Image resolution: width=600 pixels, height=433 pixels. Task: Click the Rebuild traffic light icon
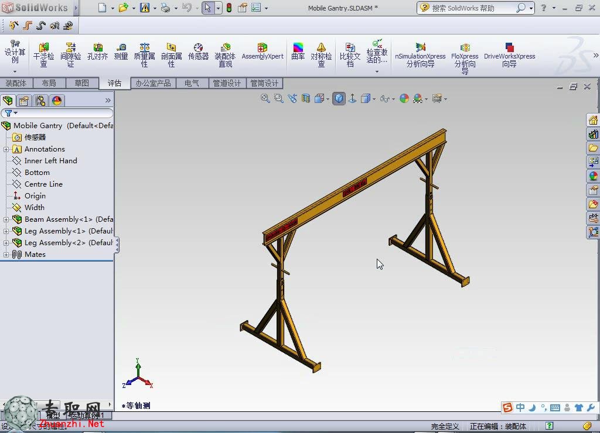pos(229,8)
